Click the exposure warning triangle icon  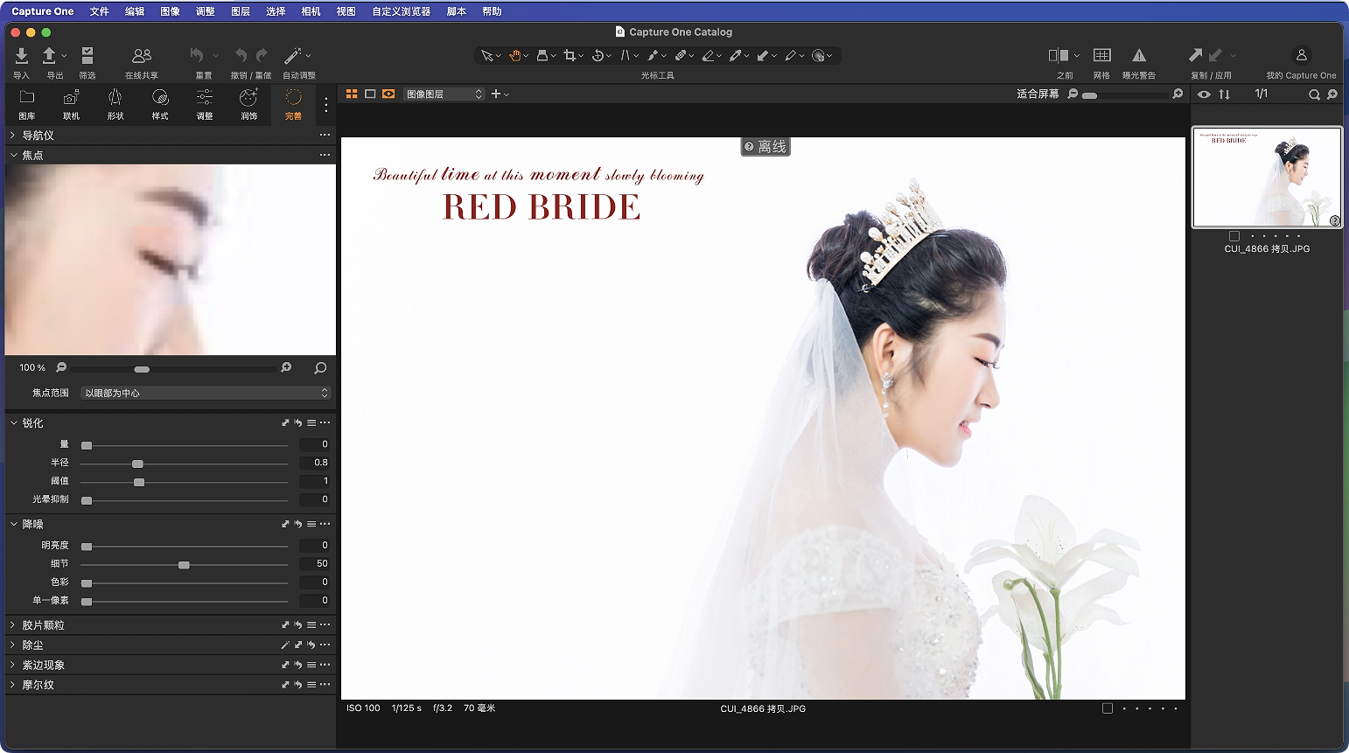pyautogui.click(x=1138, y=56)
